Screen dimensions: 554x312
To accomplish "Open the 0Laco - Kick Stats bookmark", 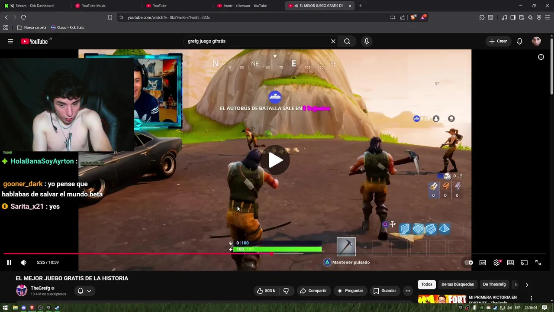I will 68,27.
